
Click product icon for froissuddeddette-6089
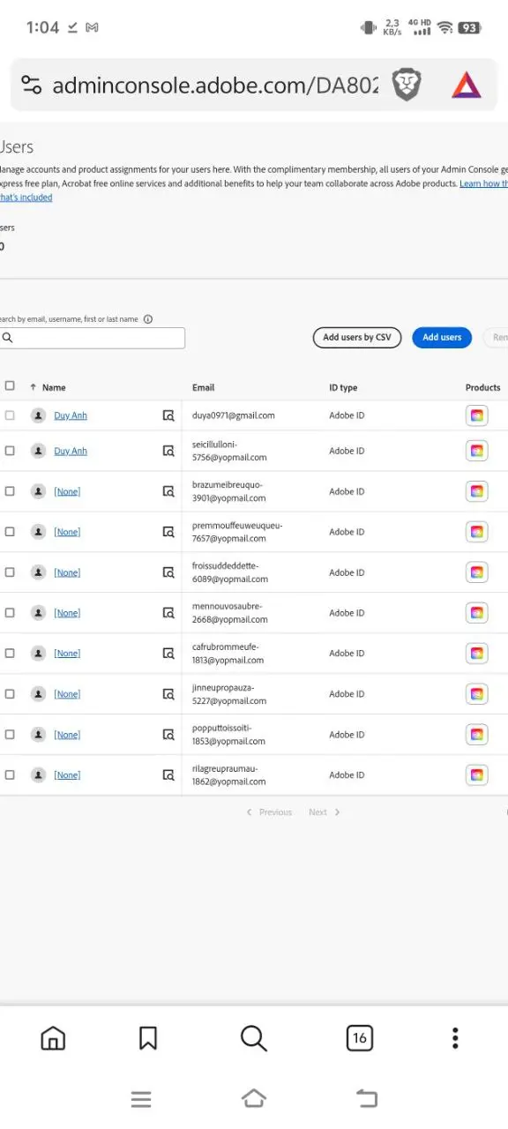pyautogui.click(x=476, y=572)
